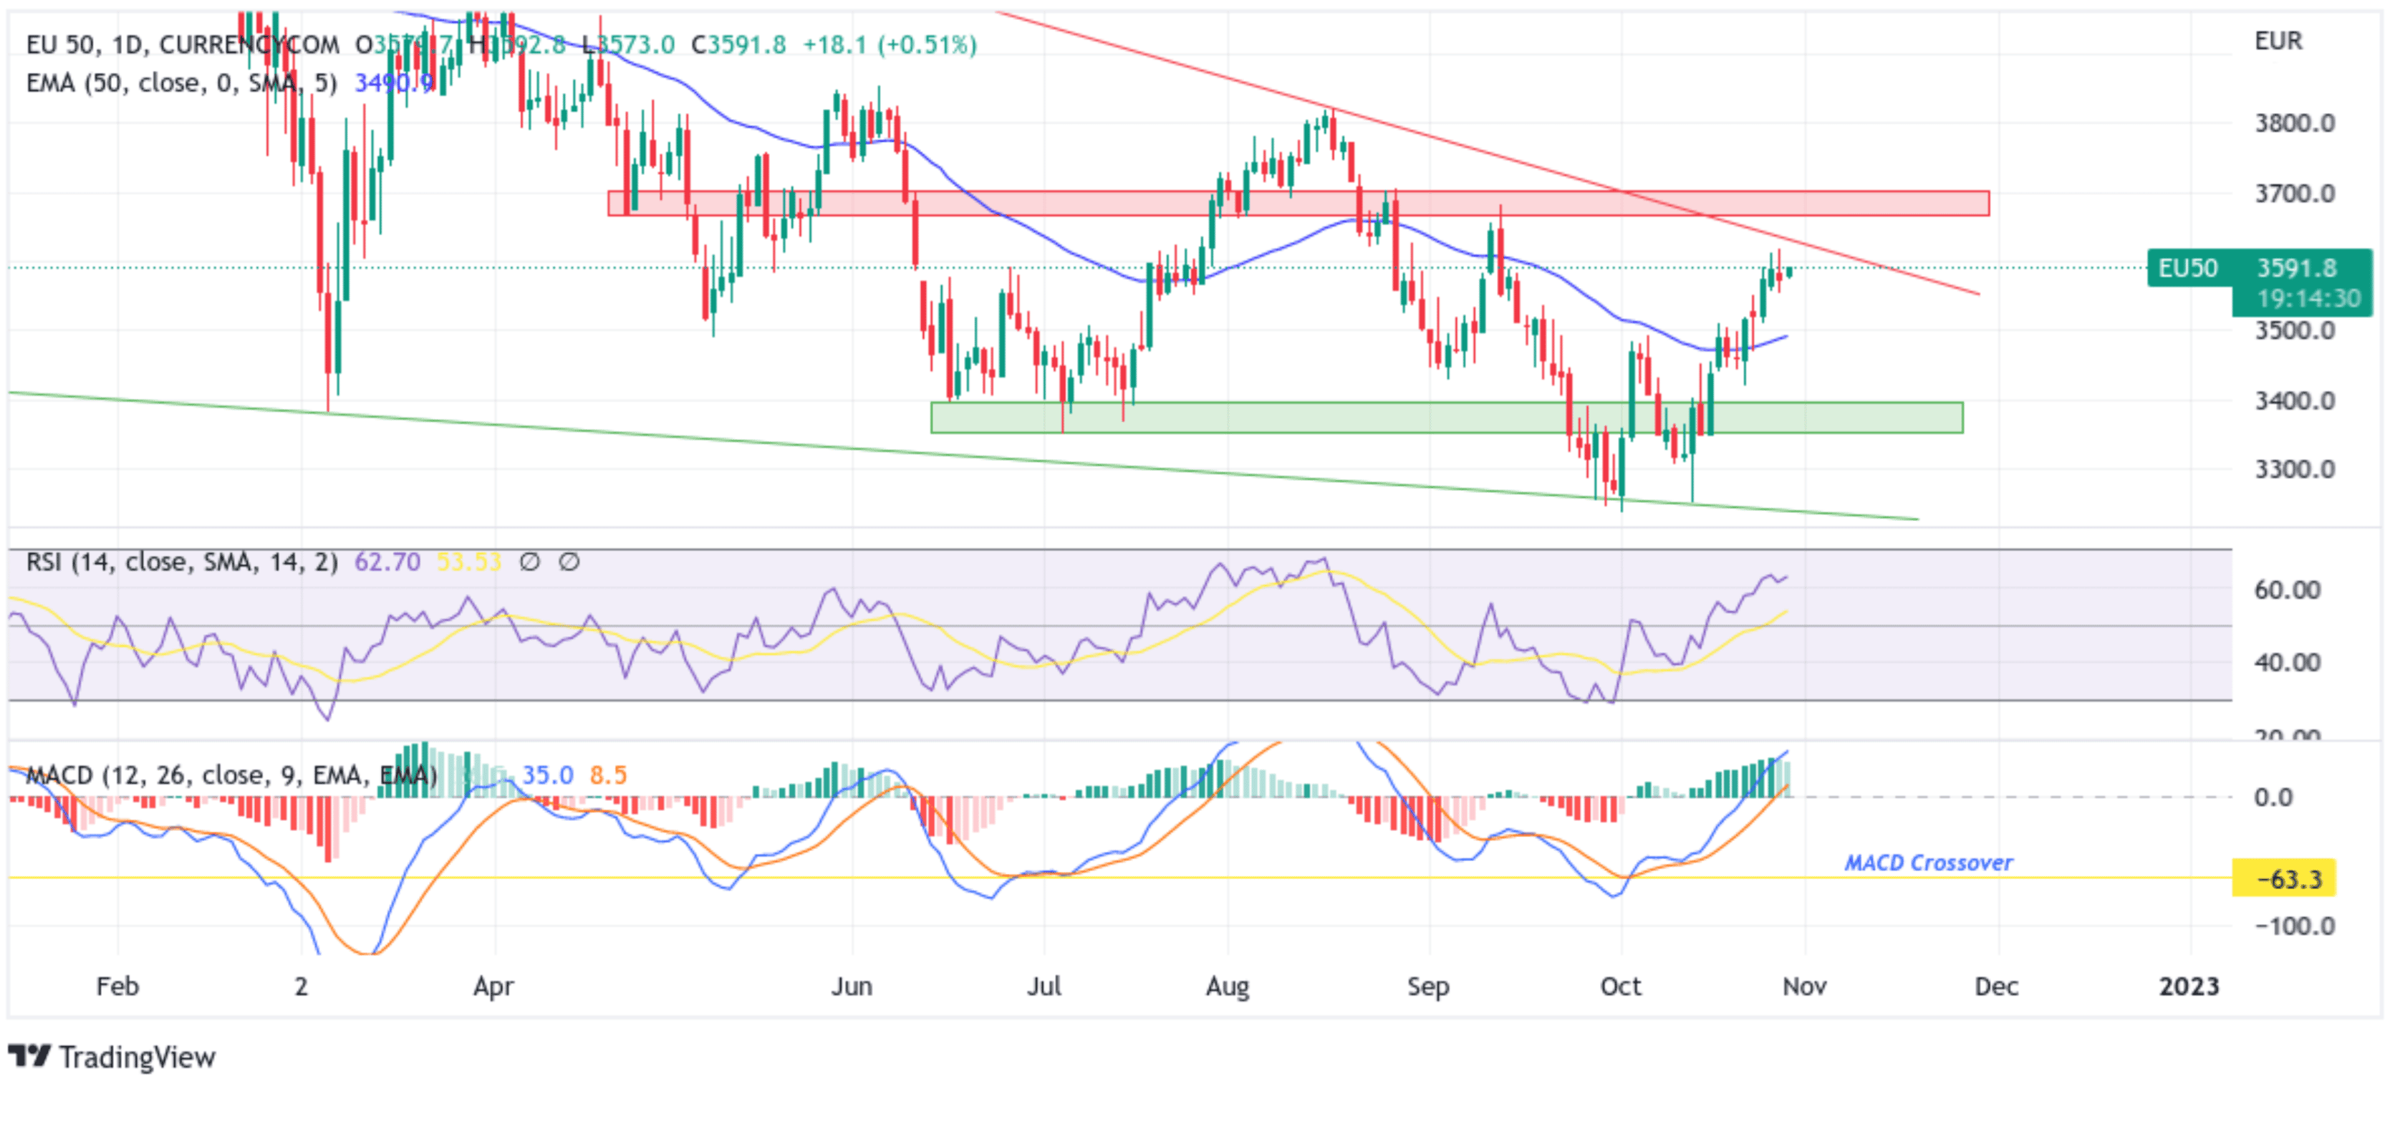Click the MACD value 35.0
The height and width of the screenshot is (1132, 2385).
(547, 775)
